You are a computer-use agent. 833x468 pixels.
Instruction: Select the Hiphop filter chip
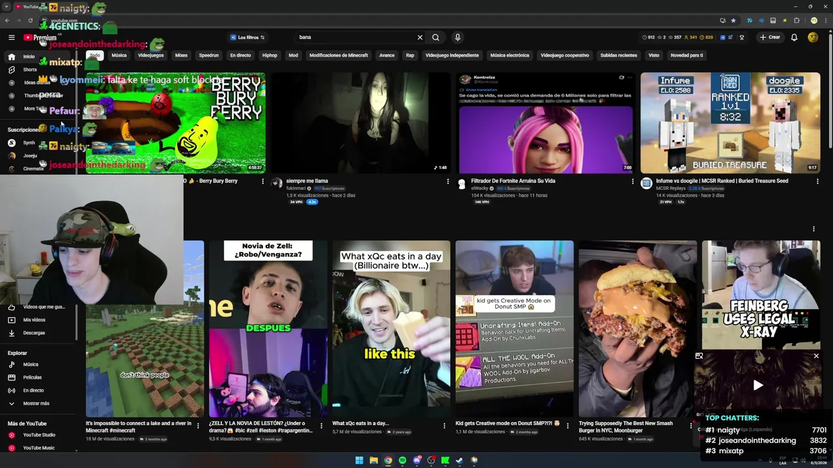click(269, 55)
